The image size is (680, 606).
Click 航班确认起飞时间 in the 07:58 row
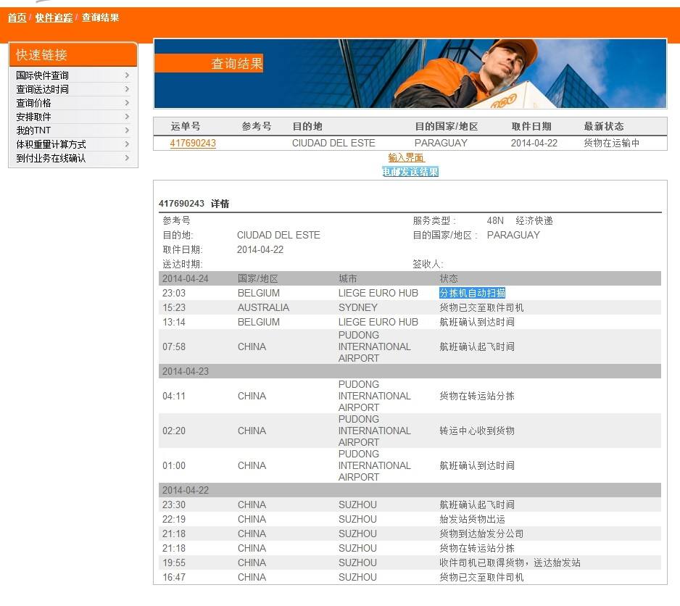tap(477, 347)
